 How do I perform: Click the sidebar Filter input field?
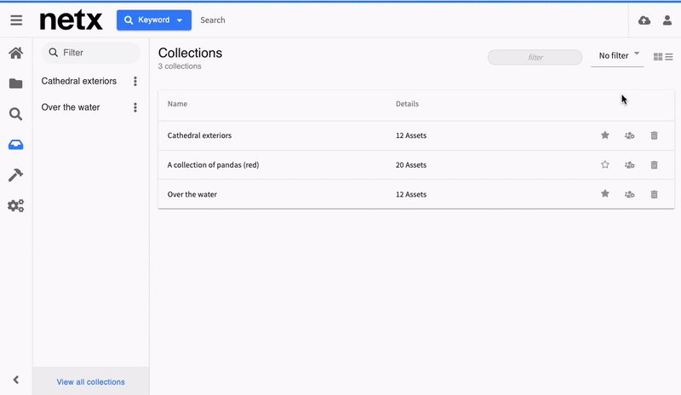(x=94, y=53)
